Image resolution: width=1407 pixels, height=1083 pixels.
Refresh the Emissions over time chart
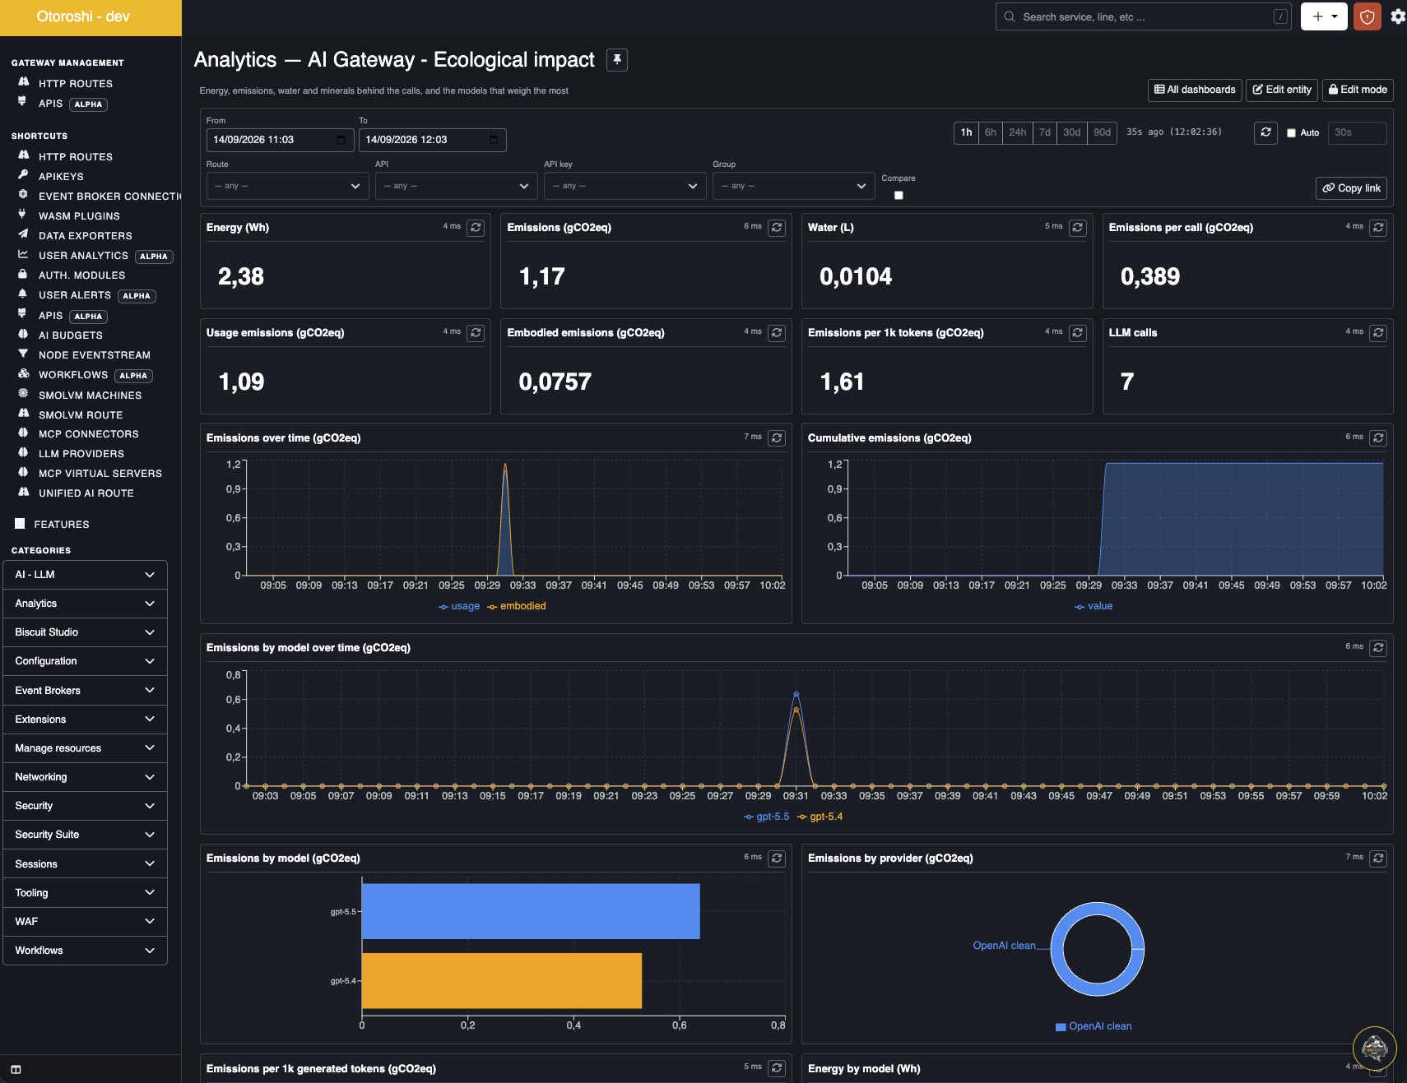pyautogui.click(x=777, y=438)
